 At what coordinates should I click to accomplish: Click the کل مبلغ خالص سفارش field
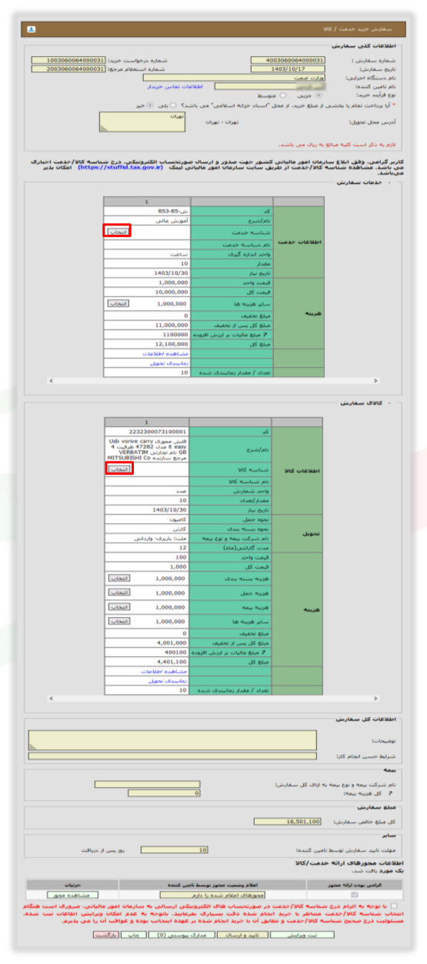tap(287, 822)
